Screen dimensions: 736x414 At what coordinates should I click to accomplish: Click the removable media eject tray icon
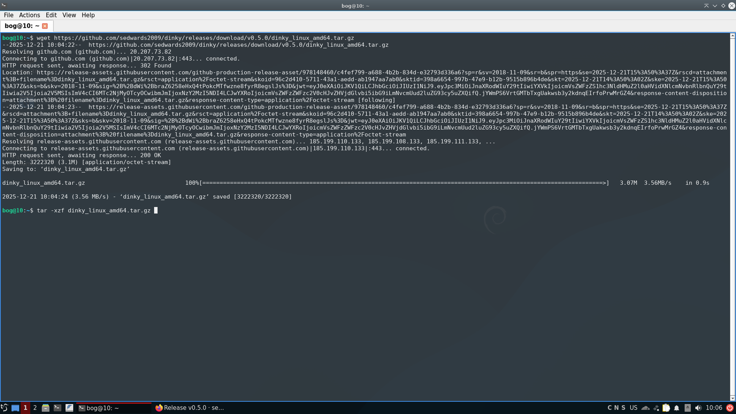tap(687, 408)
